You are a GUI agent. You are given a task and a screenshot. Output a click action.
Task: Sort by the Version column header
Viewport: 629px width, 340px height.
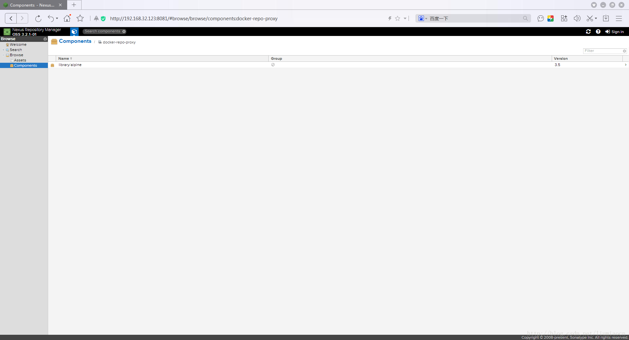[587, 59]
